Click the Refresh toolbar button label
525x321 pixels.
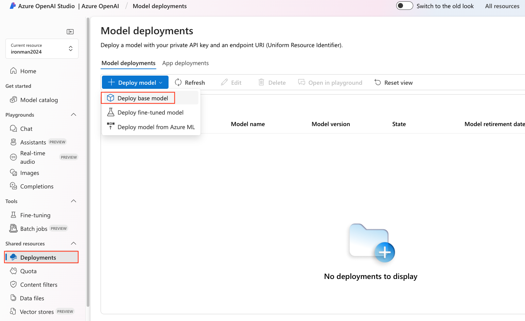[x=195, y=83]
